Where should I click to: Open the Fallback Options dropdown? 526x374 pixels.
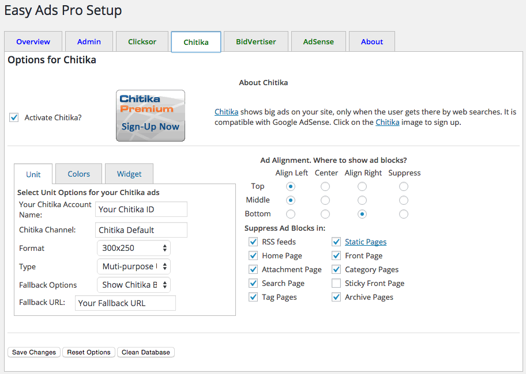click(x=134, y=285)
